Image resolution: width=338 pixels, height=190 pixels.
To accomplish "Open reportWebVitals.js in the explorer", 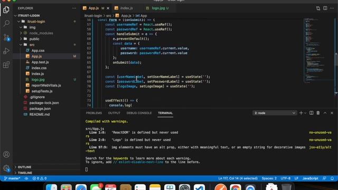I will (x=46, y=85).
